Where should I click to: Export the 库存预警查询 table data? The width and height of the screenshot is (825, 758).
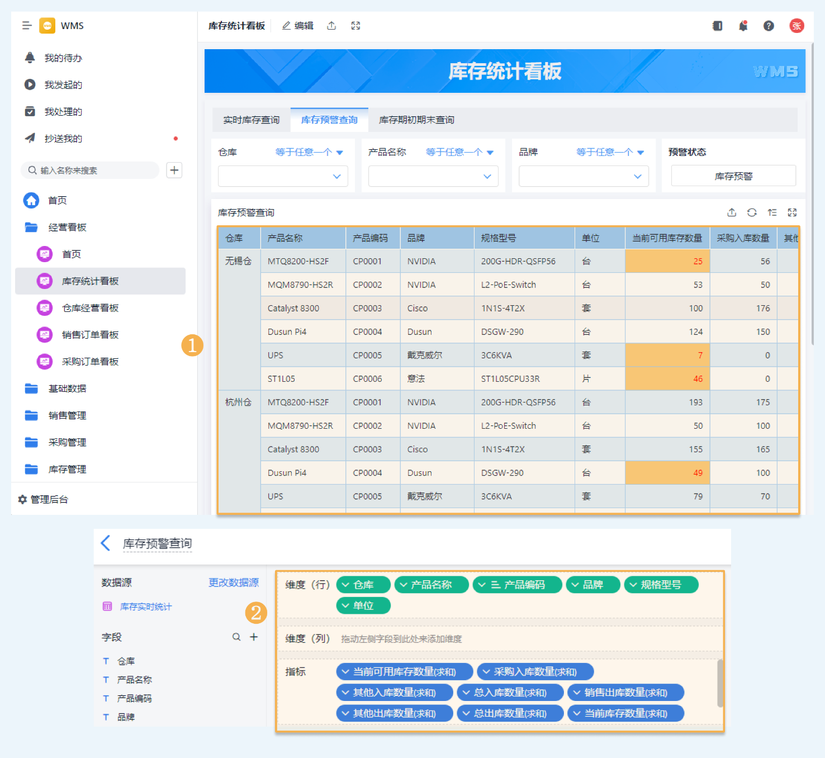tap(732, 212)
